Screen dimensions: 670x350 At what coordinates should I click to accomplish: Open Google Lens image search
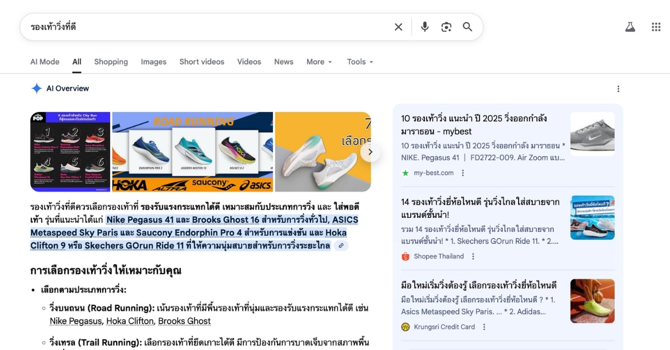446,26
